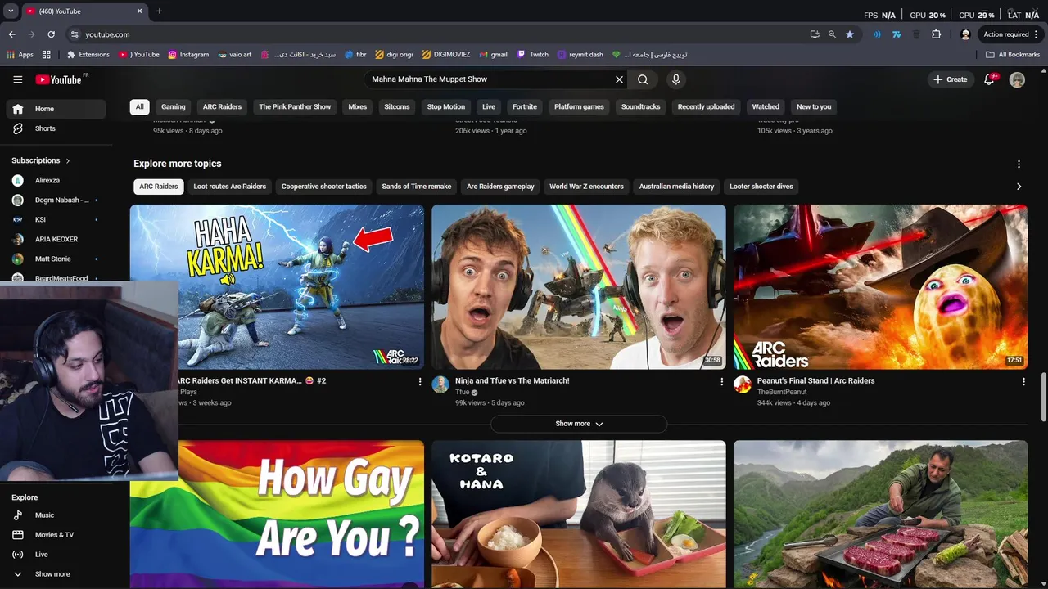Select the Gaming filter chip
The image size is (1048, 589).
tap(174, 107)
